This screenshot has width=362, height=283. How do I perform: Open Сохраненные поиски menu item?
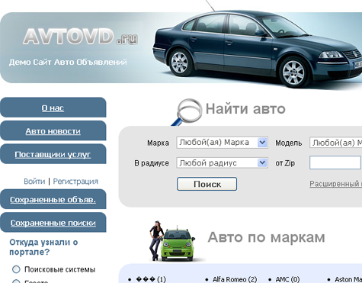pyautogui.click(x=53, y=223)
